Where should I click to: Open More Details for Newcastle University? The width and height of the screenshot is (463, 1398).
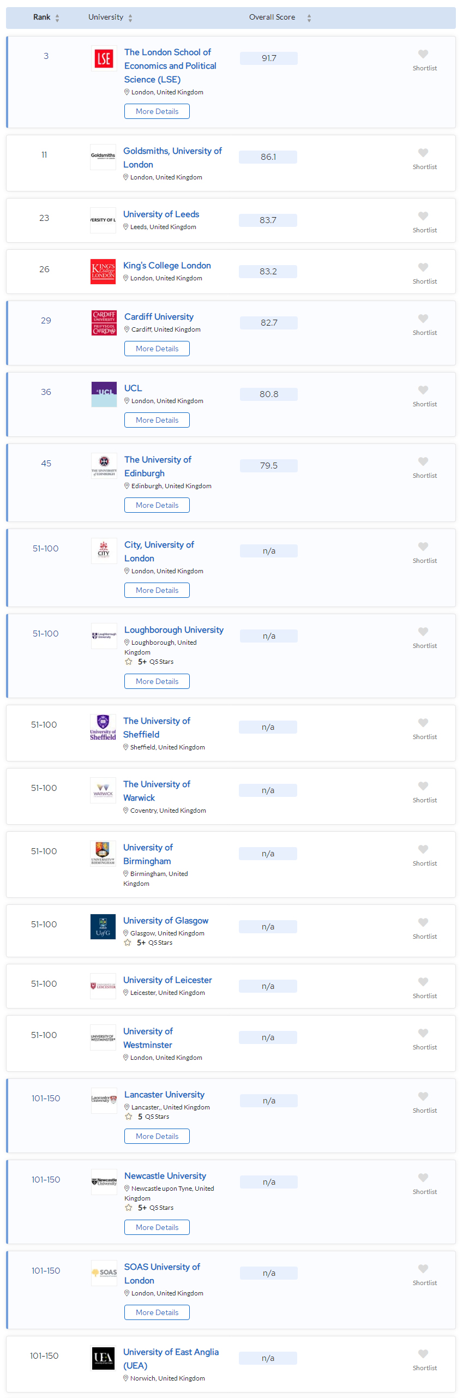(x=157, y=1227)
